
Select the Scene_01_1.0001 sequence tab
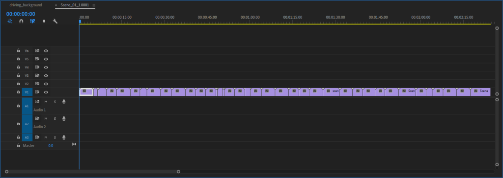click(75, 5)
